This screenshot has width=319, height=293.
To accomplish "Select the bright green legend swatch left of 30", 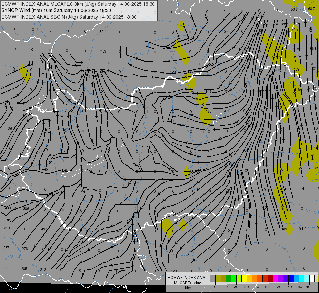I will (x=234, y=279).
